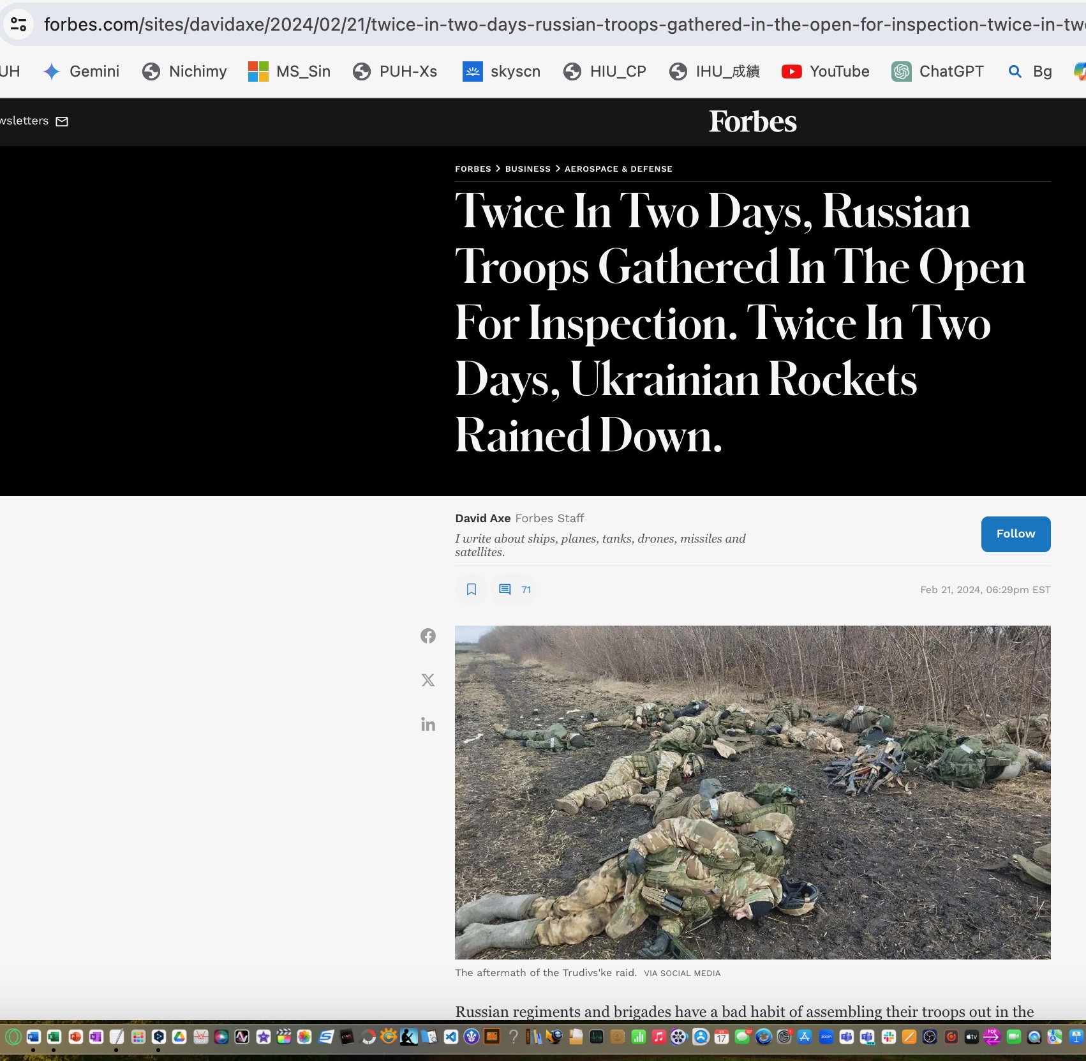
Task: Open Siri from the Dock
Action: coord(221,1037)
